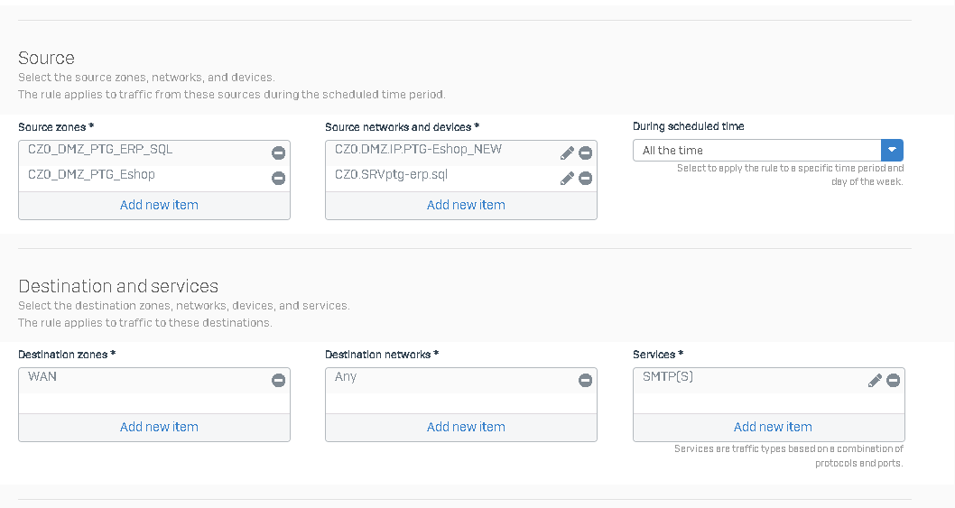
Task: Edit the SMTP(S) service
Action: (875, 381)
